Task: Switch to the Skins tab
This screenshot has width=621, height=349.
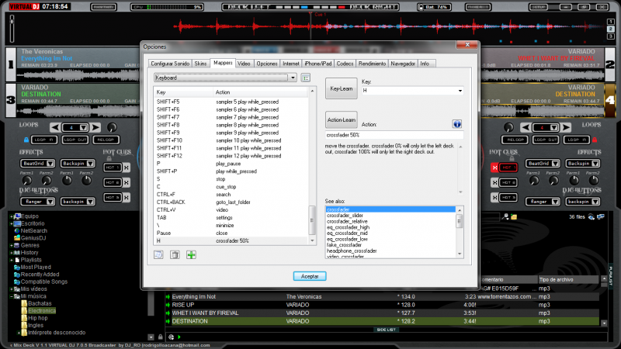Action: (200, 63)
